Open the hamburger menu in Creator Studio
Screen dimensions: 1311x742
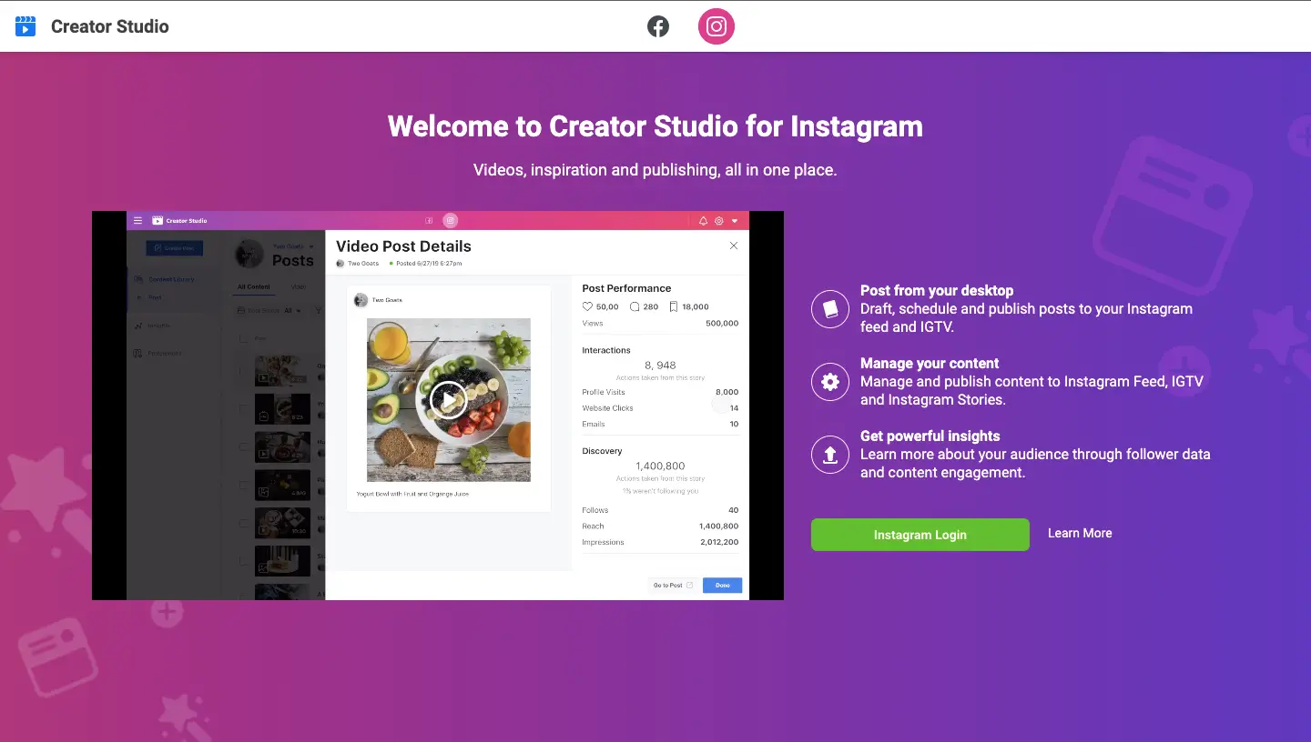click(137, 221)
